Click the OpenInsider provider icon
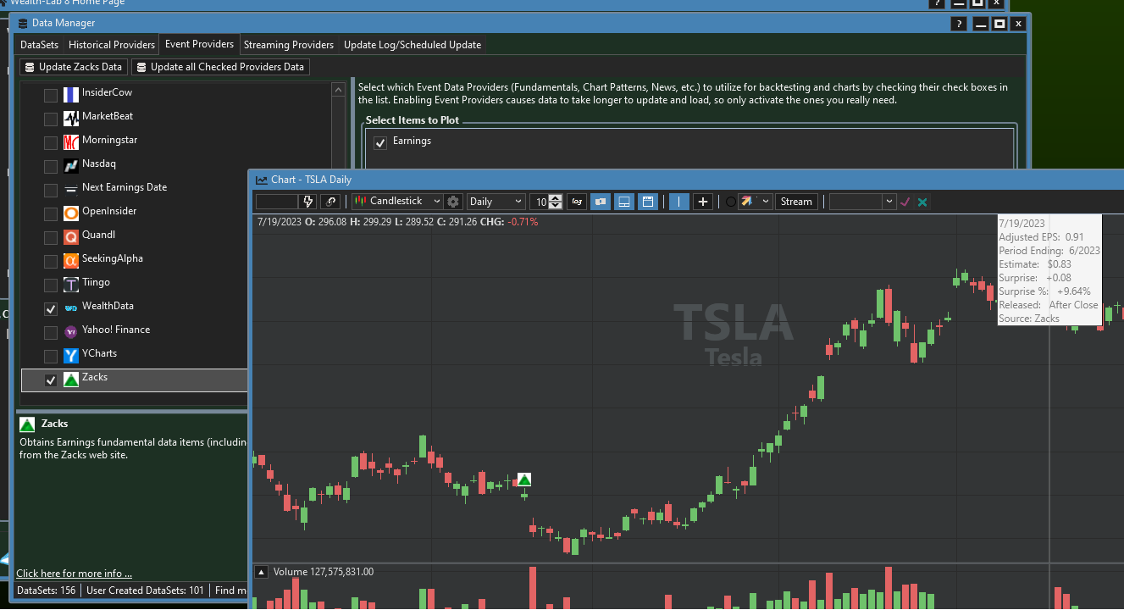 tap(71, 213)
